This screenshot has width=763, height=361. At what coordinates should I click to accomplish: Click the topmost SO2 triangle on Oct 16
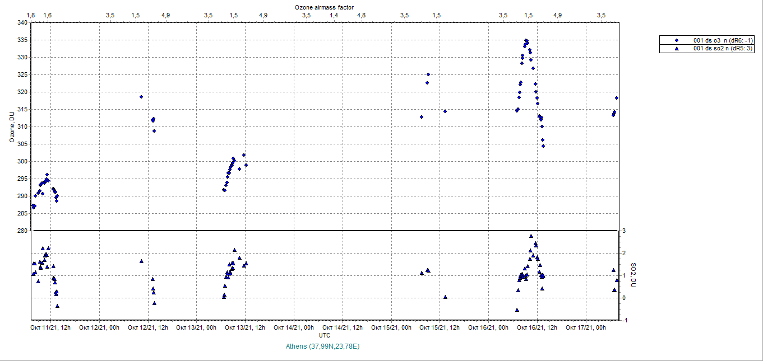531,236
